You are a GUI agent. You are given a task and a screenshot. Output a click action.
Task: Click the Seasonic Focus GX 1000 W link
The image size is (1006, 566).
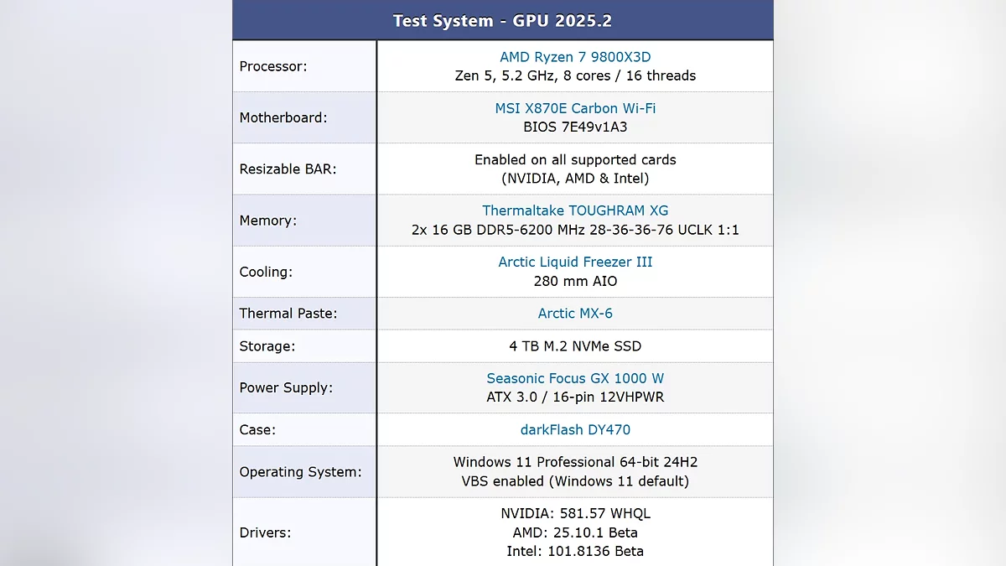point(575,378)
